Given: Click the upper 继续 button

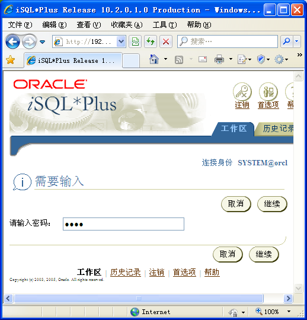Looking at the screenshot, I should click(272, 204).
